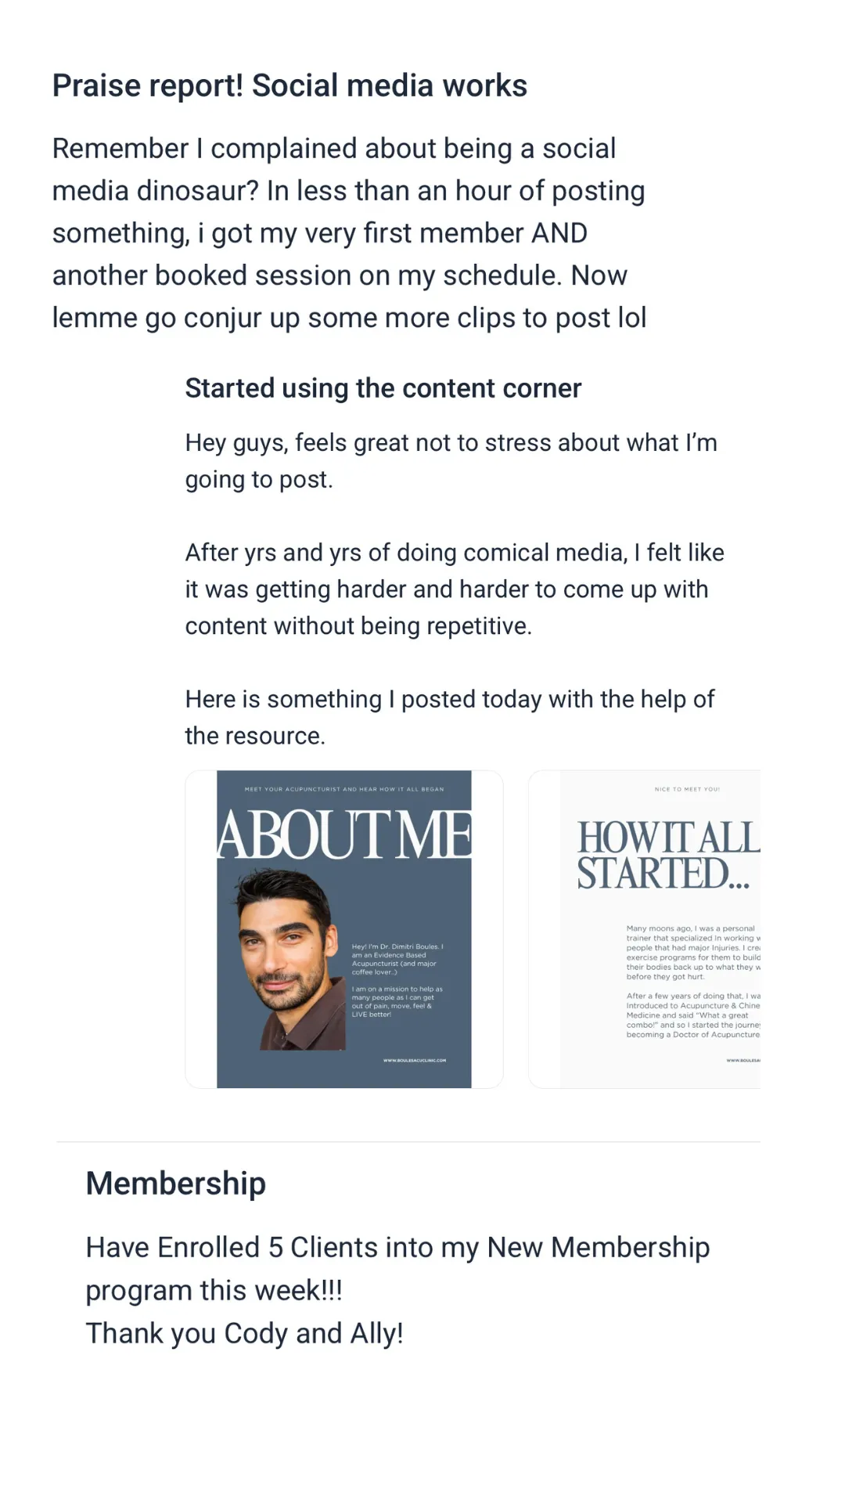
Task: Click the "Praise report! Social media works" heading
Action: click(289, 86)
